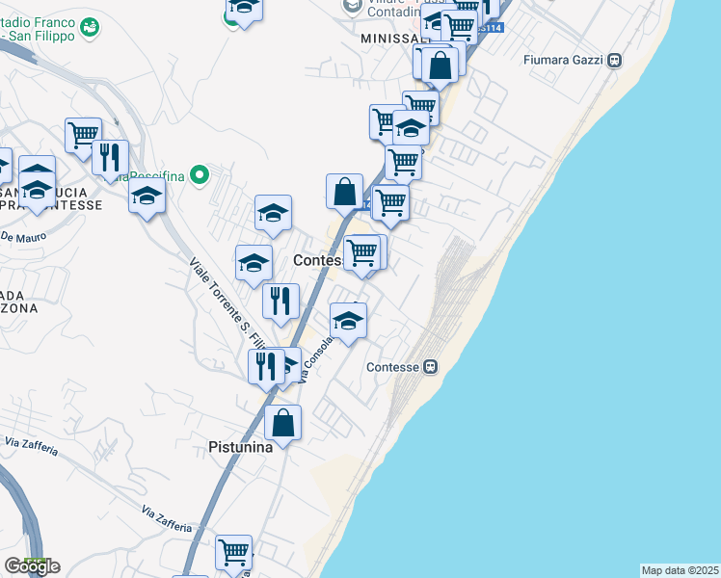
Task: Click the Map data ©2025 attribution
Action: point(681,570)
